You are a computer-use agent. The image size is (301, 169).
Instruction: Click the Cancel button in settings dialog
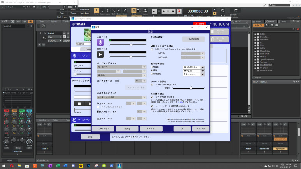click(201, 129)
